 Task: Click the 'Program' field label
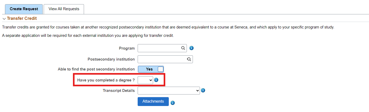point(127,48)
